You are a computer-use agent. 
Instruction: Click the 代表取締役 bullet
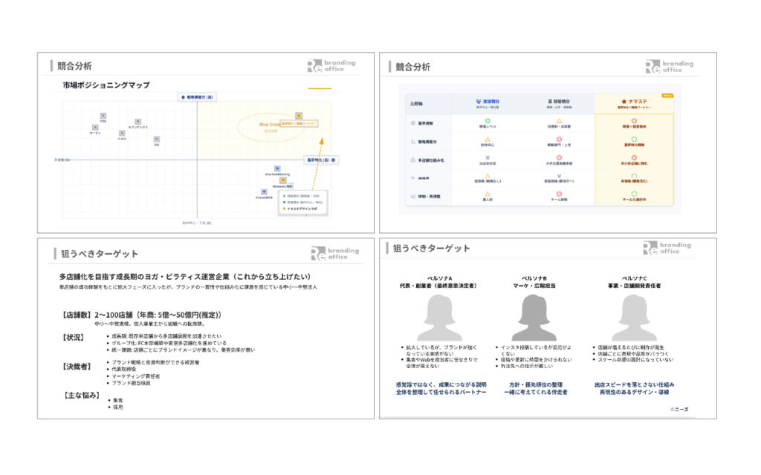coord(124,370)
